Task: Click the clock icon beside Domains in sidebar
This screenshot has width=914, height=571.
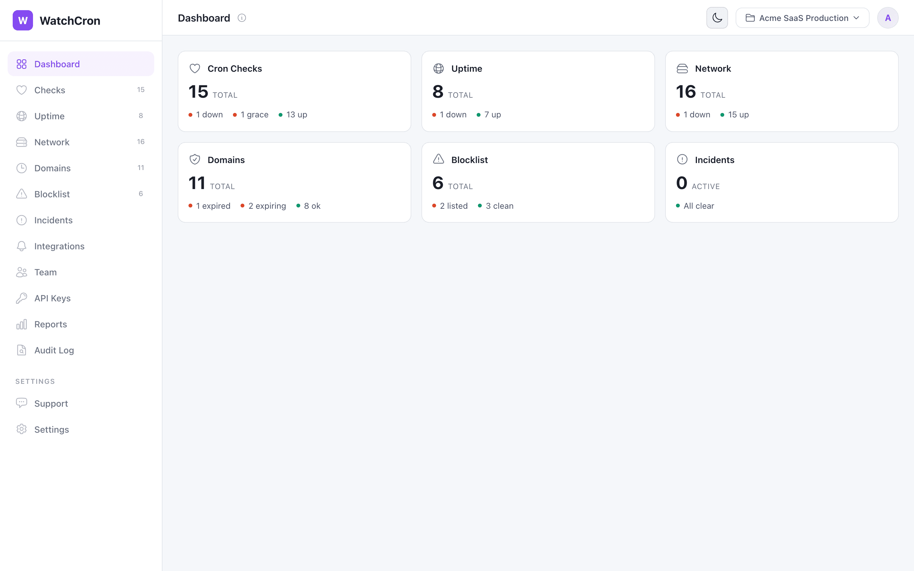Action: pyautogui.click(x=22, y=168)
